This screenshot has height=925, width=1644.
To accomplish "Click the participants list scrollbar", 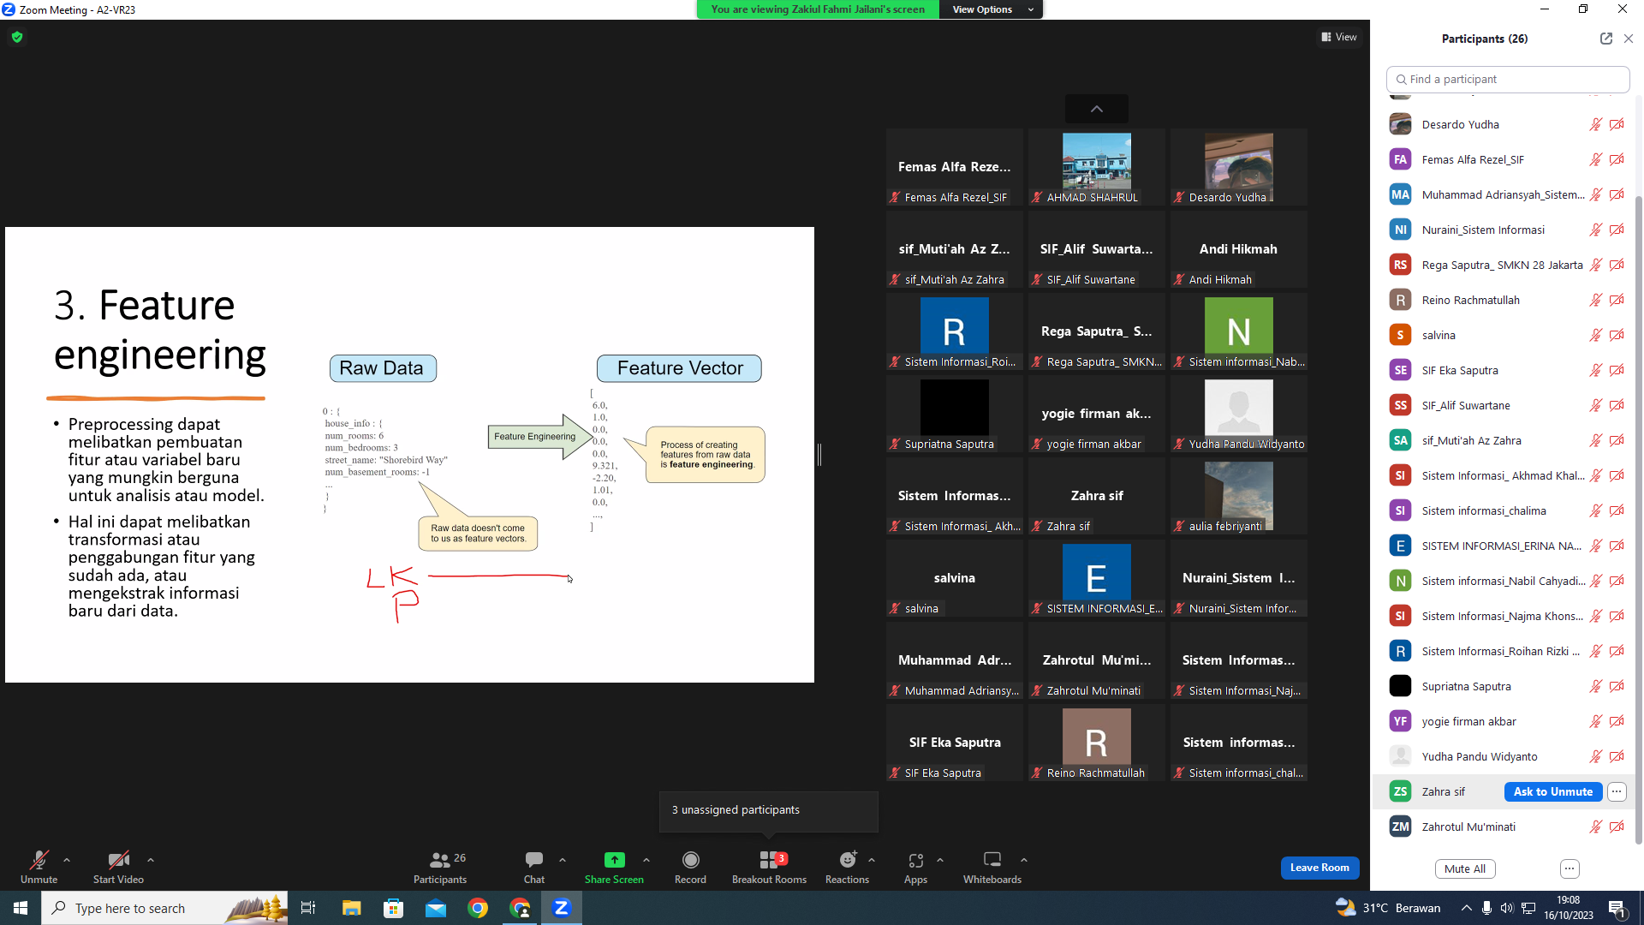I will tap(1638, 522).
